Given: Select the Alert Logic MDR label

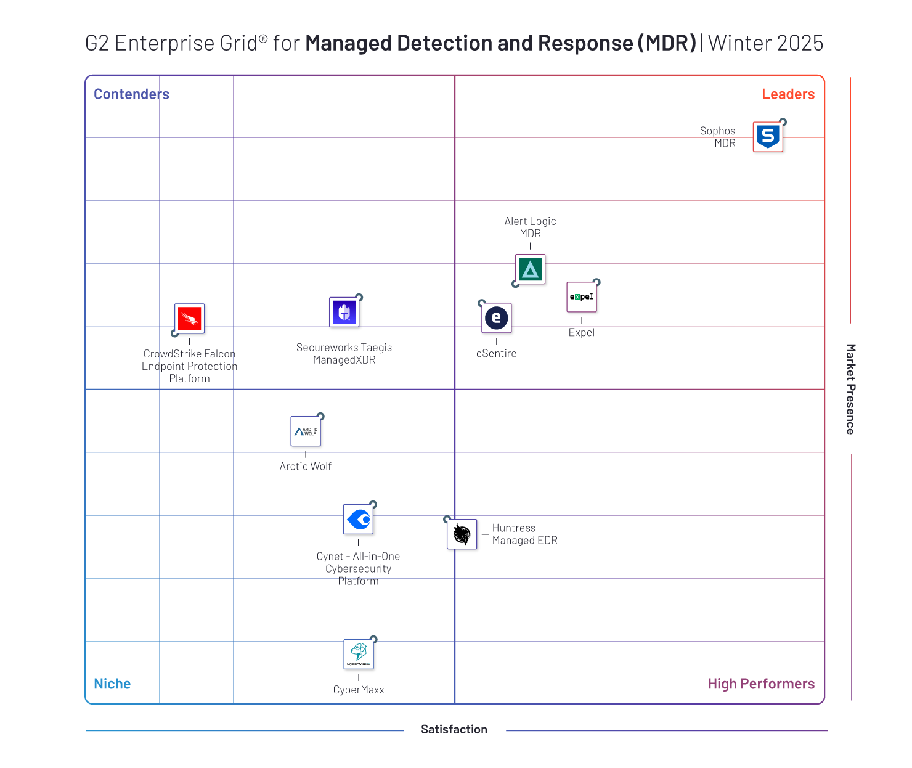Looking at the screenshot, I should coord(531,227).
